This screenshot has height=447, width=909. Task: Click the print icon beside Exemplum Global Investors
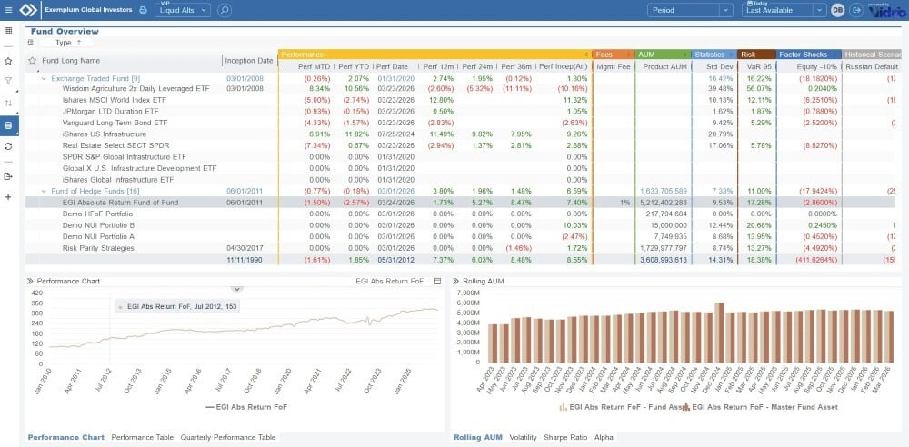pyautogui.click(x=141, y=10)
